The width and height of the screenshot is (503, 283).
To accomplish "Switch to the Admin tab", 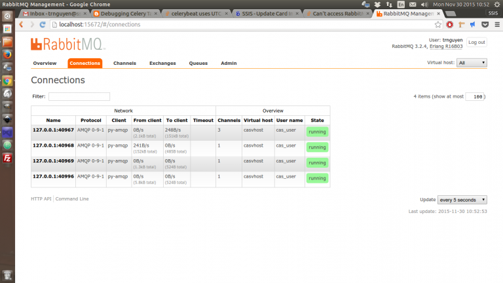I will tap(229, 63).
